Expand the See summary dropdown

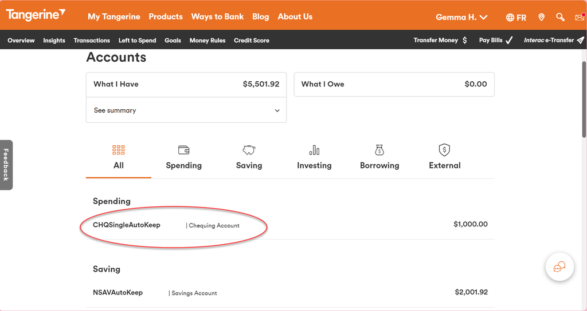pos(186,110)
